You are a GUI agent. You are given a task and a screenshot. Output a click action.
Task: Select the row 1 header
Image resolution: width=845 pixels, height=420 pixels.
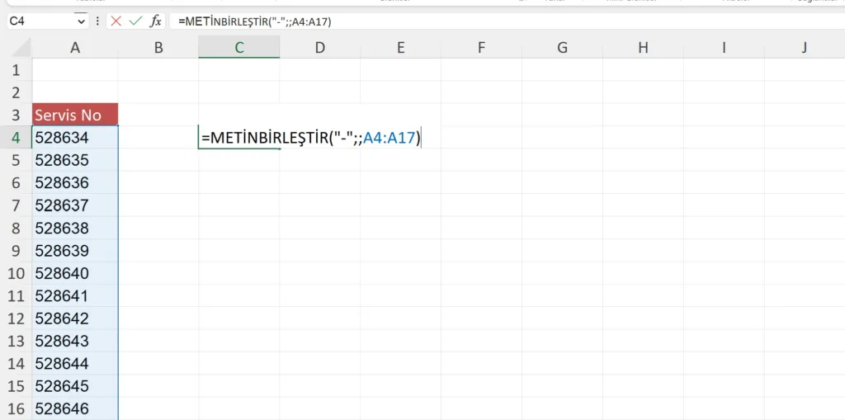click(16, 71)
